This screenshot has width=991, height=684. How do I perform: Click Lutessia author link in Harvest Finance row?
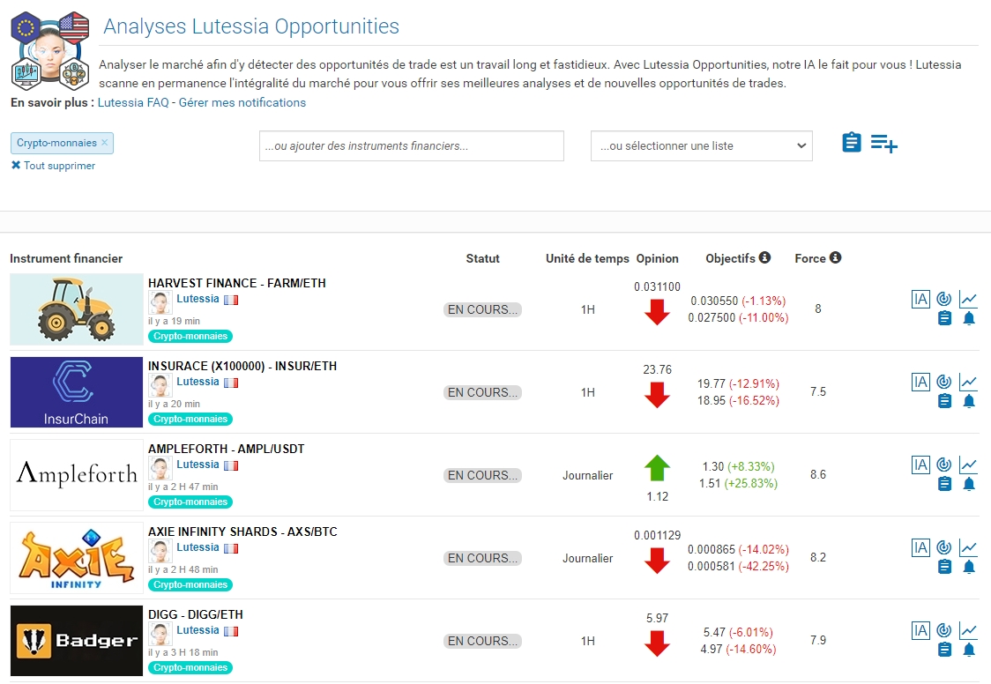pyautogui.click(x=197, y=299)
